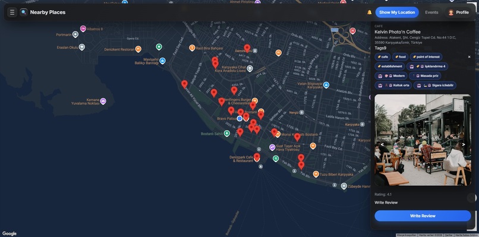
Task: Click the Show My Location button
Action: (x=397, y=12)
